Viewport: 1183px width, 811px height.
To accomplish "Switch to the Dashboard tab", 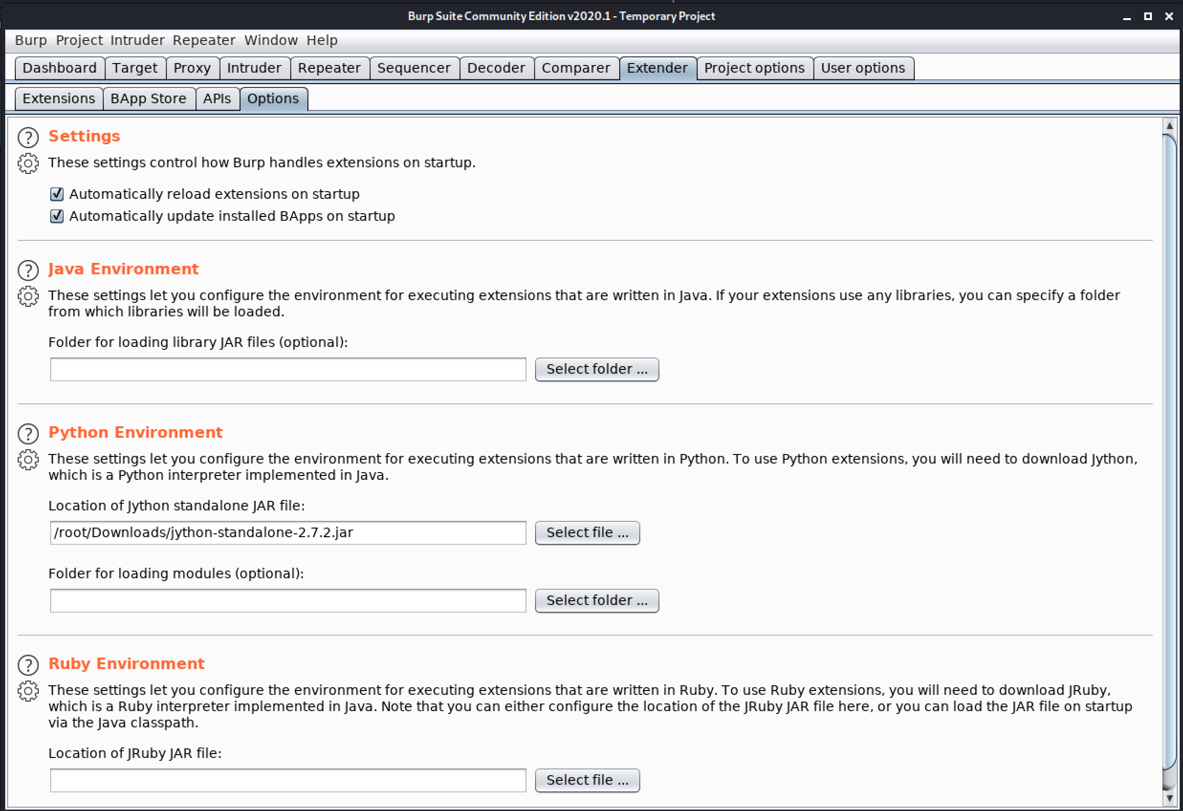I will point(60,68).
